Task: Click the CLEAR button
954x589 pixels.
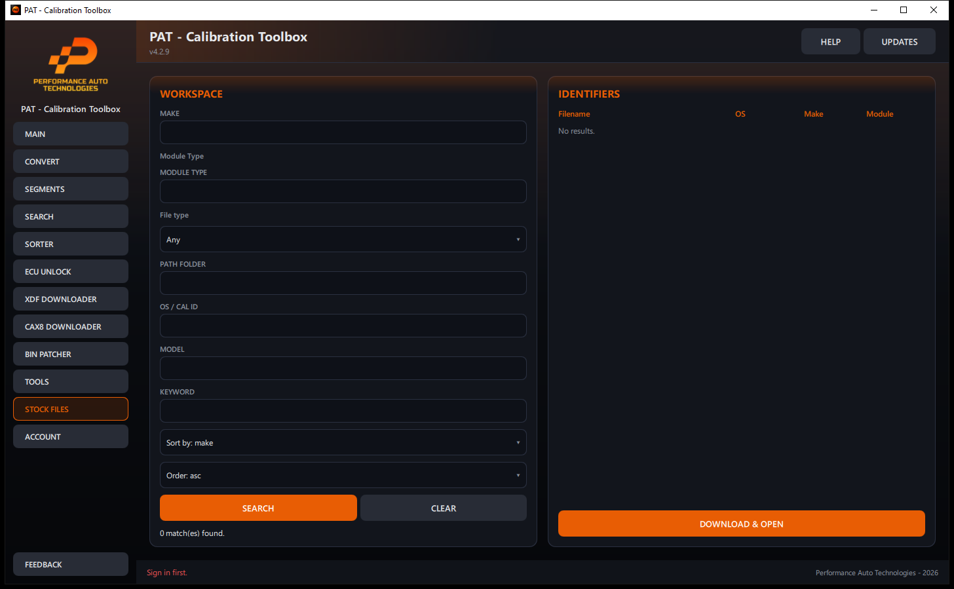Action: coord(444,508)
